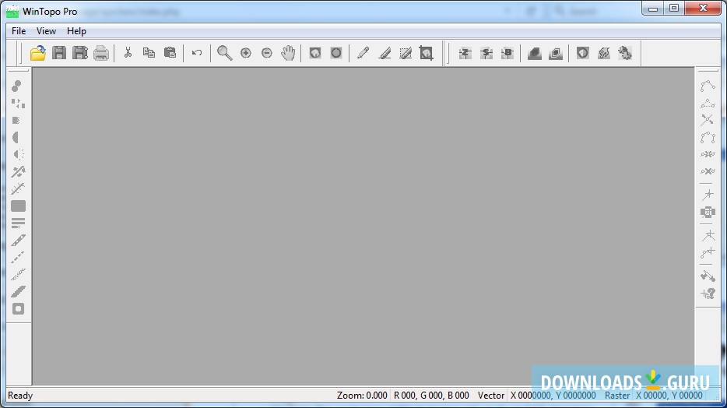This screenshot has width=727, height=408.
Task: Select the dotted rectangle pencil tool
Action: pyautogui.click(x=406, y=53)
